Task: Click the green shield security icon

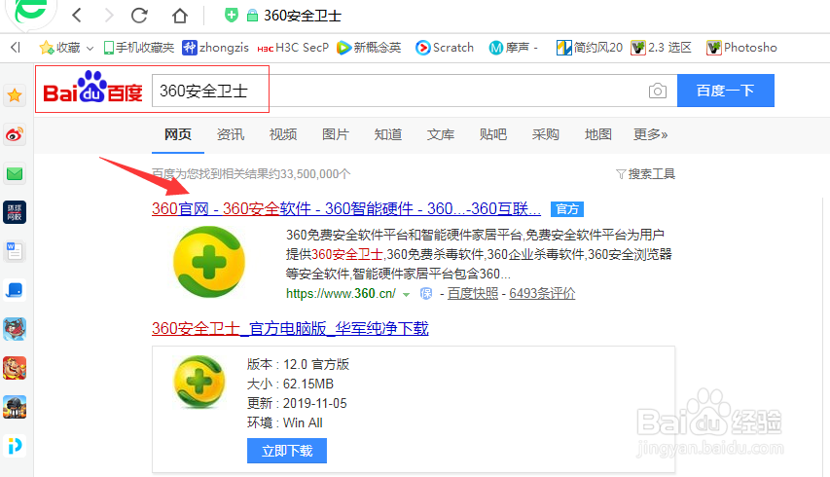Action: pos(231,16)
